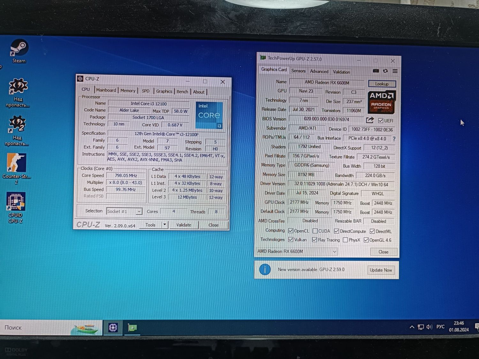This screenshot has width=479, height=359.
Task: Open the Validation tab in GPU-Z
Action: pyautogui.click(x=341, y=72)
